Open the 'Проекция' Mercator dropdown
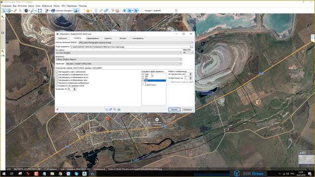Viewport: 315px width, 177px height. point(124,63)
